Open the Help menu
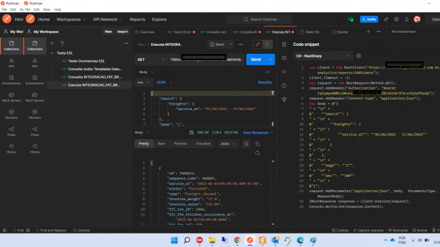440x247 pixels. coord(57,9)
